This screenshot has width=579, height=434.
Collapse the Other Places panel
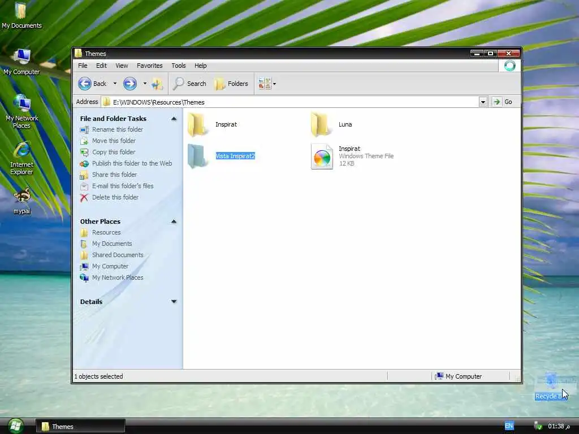tap(174, 222)
